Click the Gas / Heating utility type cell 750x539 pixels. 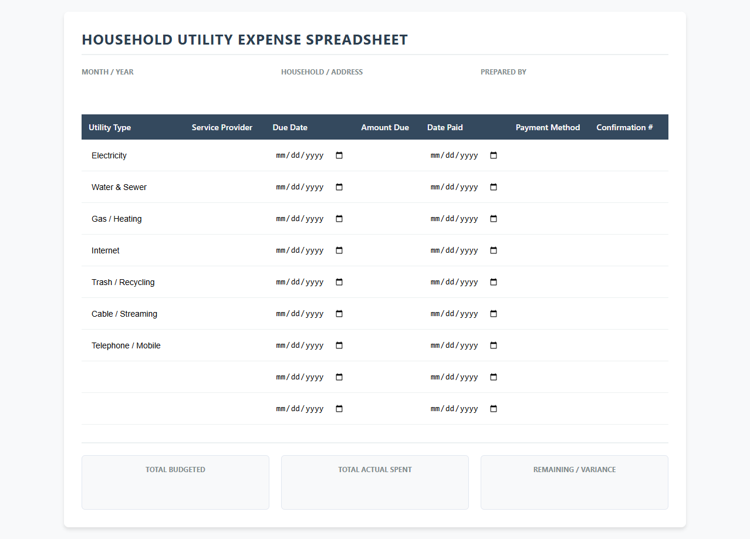pyautogui.click(x=133, y=219)
